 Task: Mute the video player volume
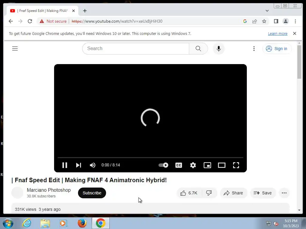point(93,165)
